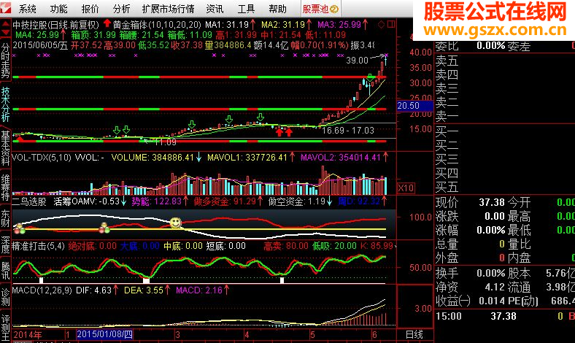Click the smiley face marker on indicator
Viewport: 575px width, 343px height.
pos(176,223)
